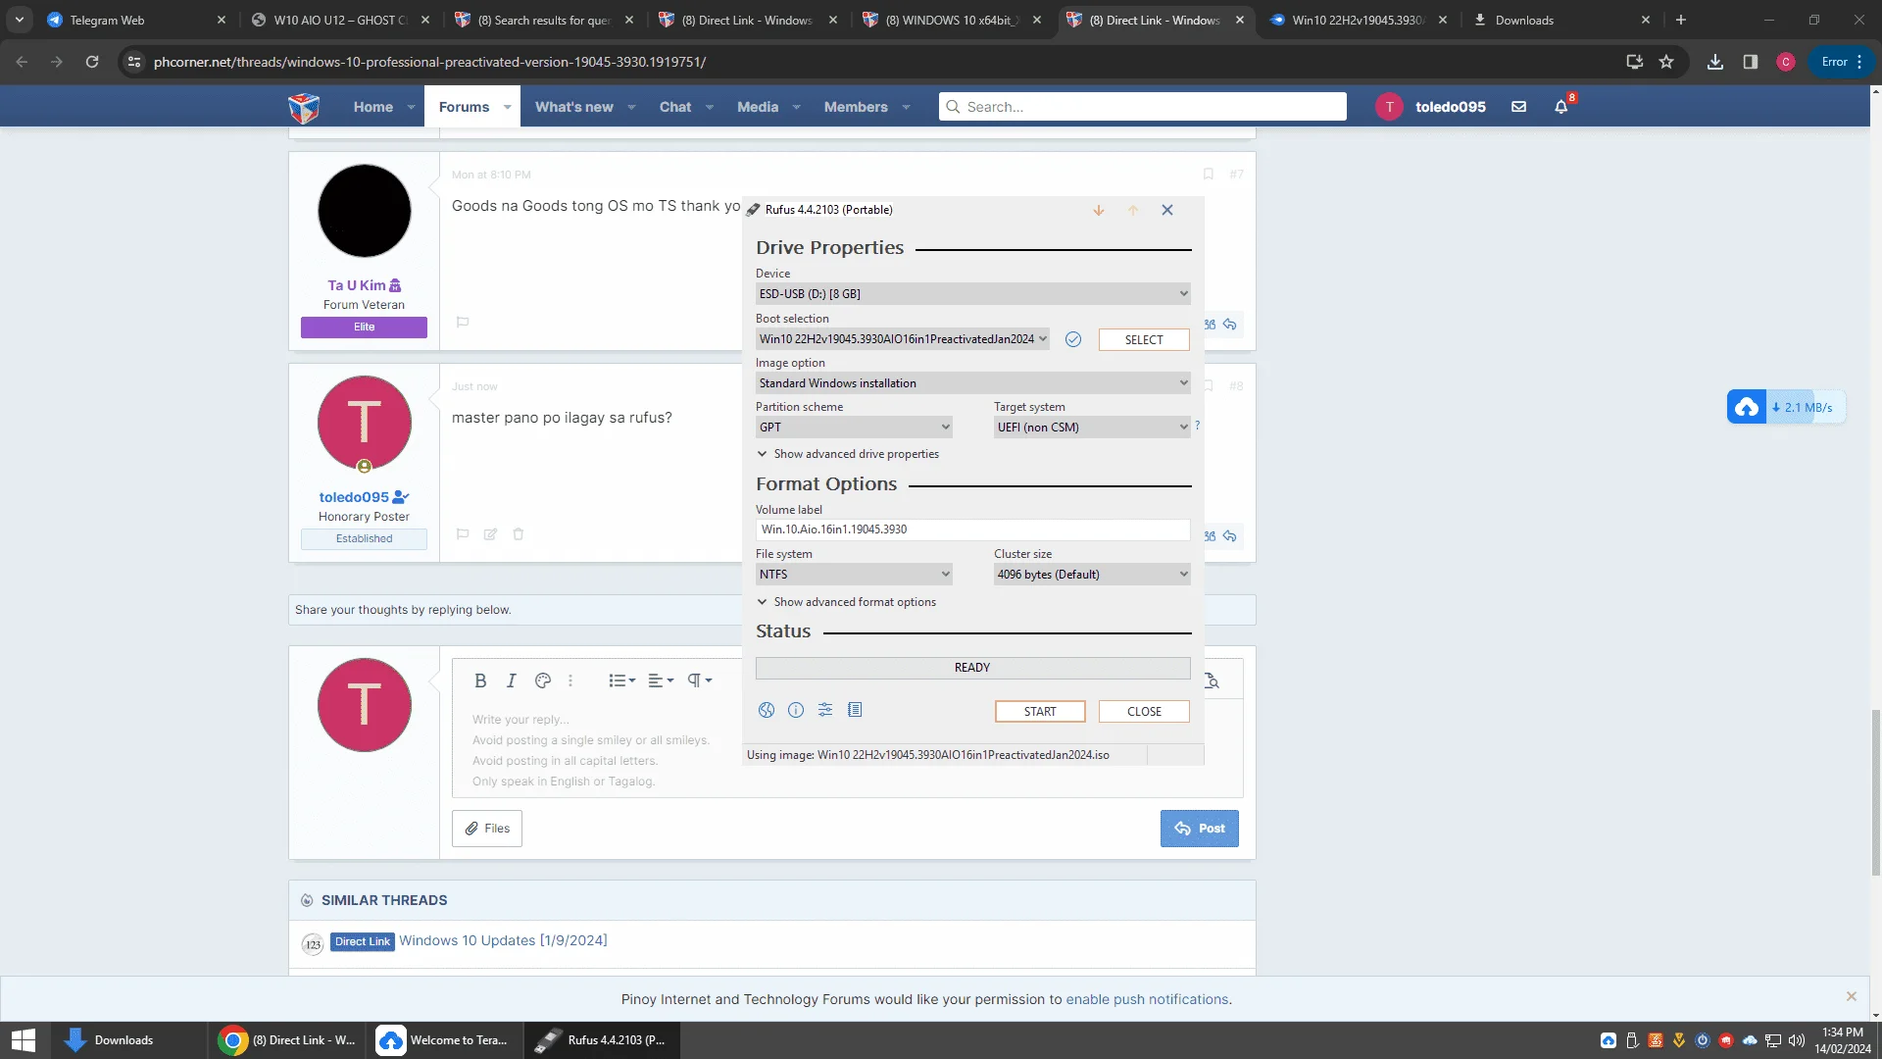Image resolution: width=1882 pixels, height=1059 pixels.
Task: Click the checksum checkmark icon in Rufus
Action: coord(1073,339)
